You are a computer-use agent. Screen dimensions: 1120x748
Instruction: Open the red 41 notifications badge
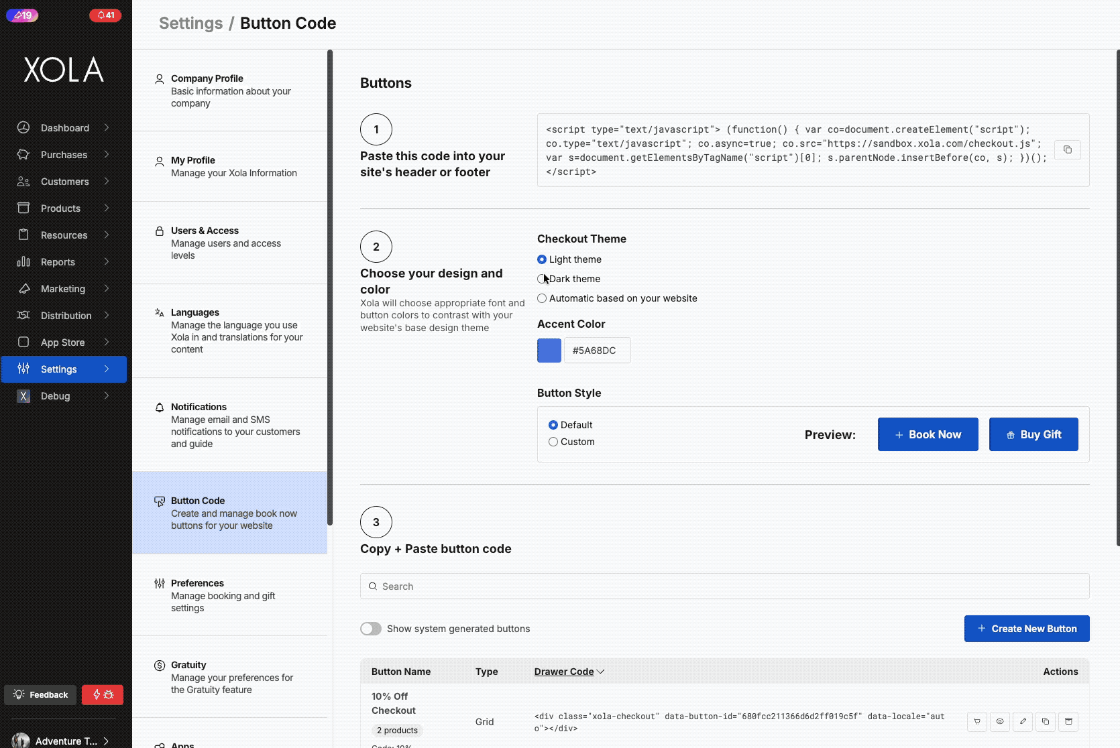pyautogui.click(x=105, y=15)
